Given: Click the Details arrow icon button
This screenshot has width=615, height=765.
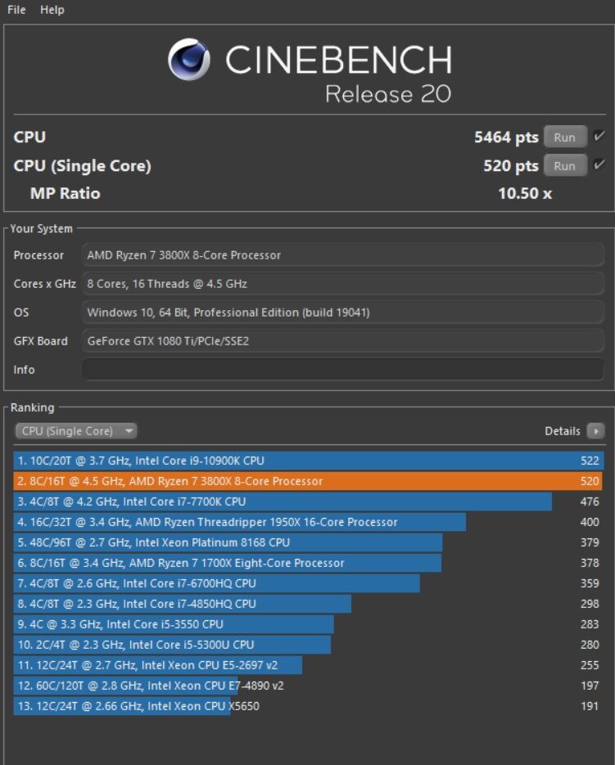Looking at the screenshot, I should (595, 431).
